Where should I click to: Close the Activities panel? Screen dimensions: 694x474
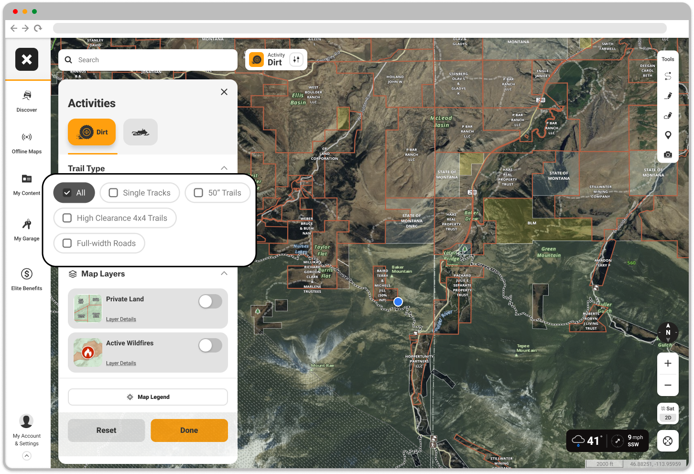pyautogui.click(x=224, y=92)
